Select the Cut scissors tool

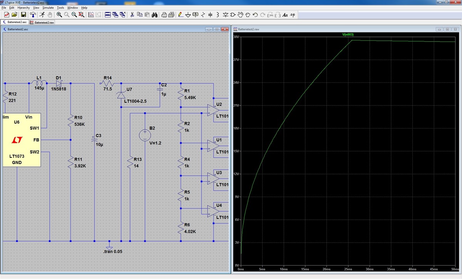coord(132,15)
